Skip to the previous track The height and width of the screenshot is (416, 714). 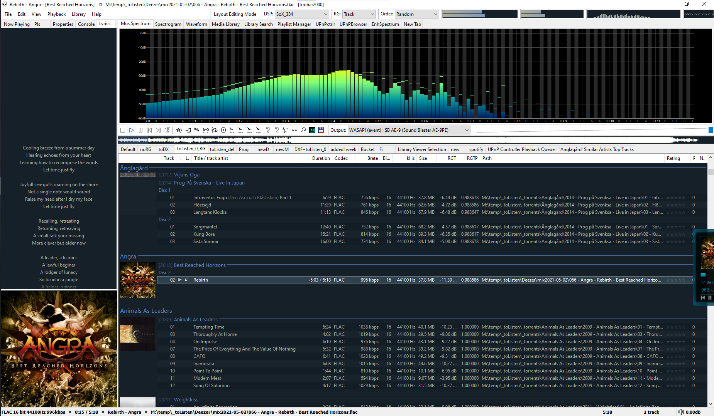tap(149, 130)
